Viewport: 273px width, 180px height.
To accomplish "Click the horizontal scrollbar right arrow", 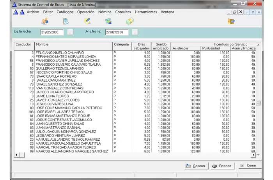I will (253, 155).
